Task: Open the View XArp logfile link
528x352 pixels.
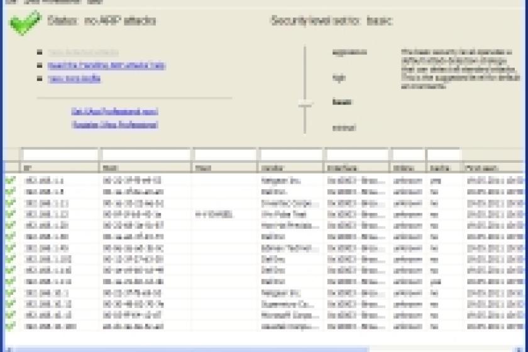Action: [74, 79]
